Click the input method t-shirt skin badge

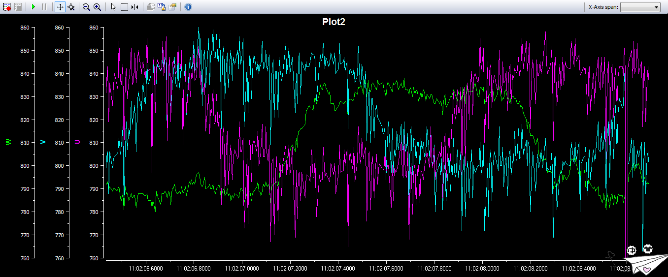[648, 249]
